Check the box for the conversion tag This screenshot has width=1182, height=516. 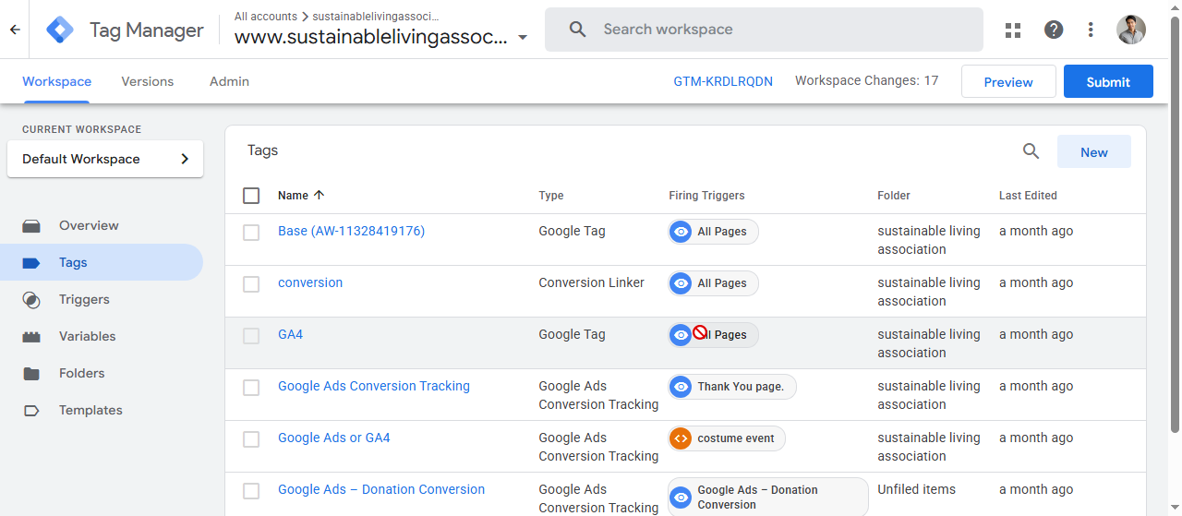click(251, 284)
